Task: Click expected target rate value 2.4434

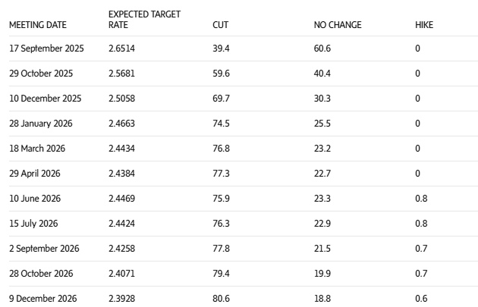Action: click(121, 149)
